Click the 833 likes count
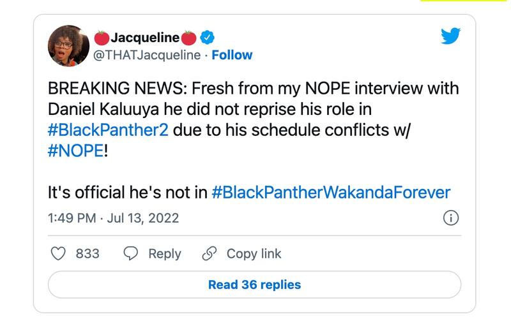511x321 pixels. pos(88,253)
